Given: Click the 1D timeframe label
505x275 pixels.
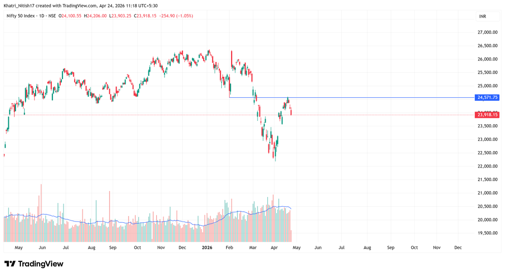Looking at the screenshot, I should pyautogui.click(x=40, y=15).
